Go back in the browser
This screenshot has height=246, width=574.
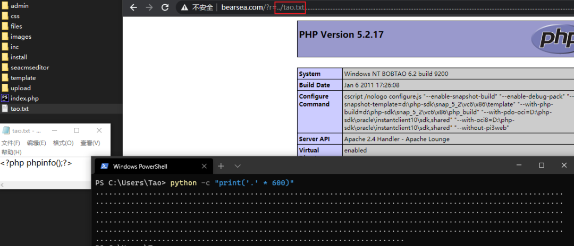133,7
